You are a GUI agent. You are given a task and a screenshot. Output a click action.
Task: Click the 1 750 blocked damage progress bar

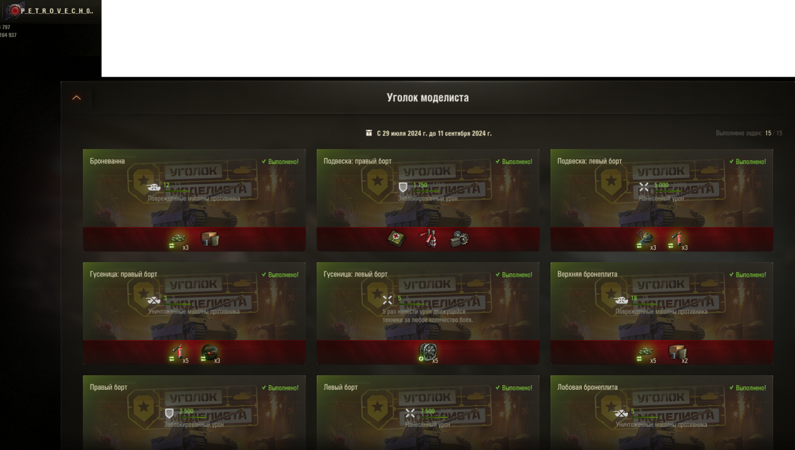pos(428,191)
